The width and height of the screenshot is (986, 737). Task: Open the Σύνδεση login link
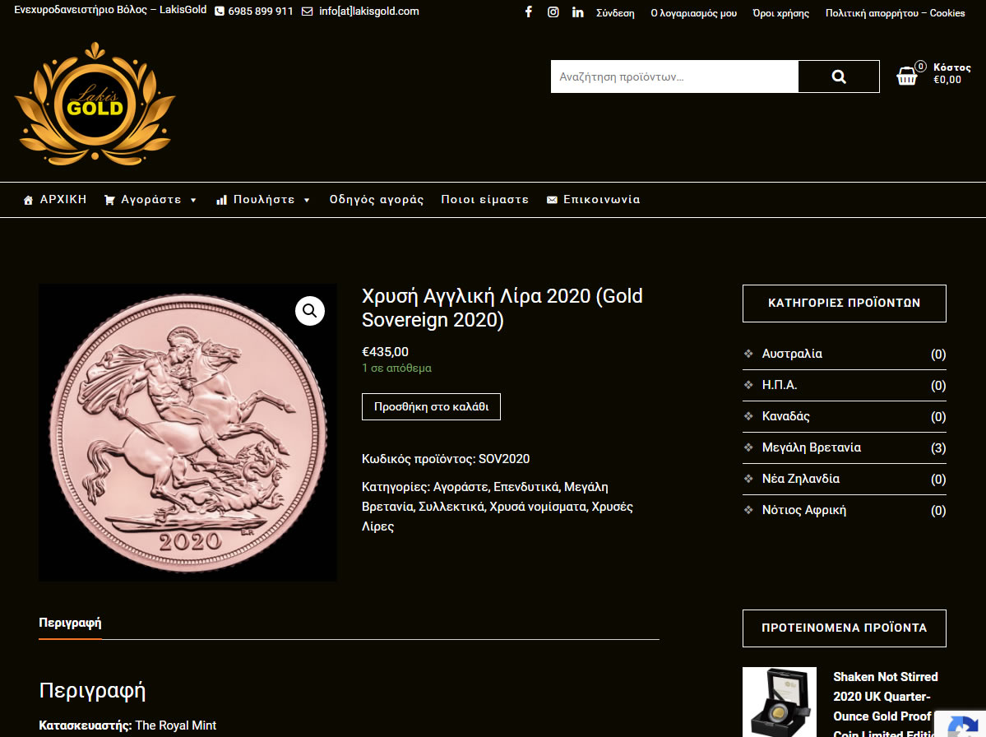coord(615,13)
